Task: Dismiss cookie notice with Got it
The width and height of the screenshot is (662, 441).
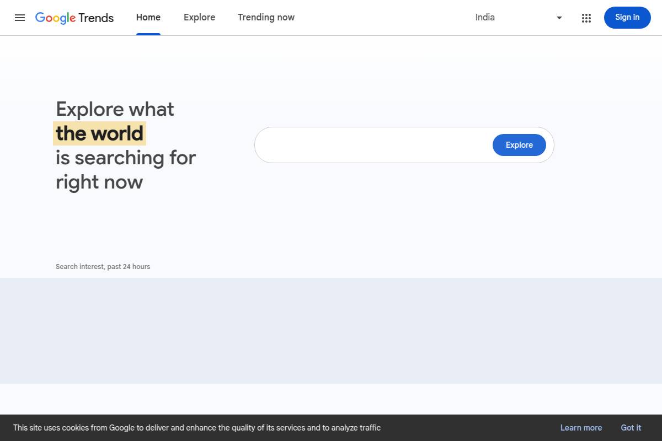Action: 631,428
